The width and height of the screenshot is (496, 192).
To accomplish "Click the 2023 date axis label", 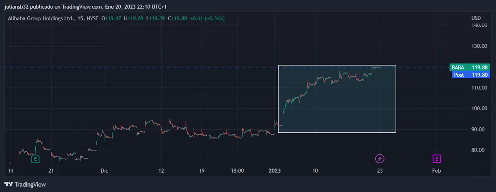I will tap(275, 171).
